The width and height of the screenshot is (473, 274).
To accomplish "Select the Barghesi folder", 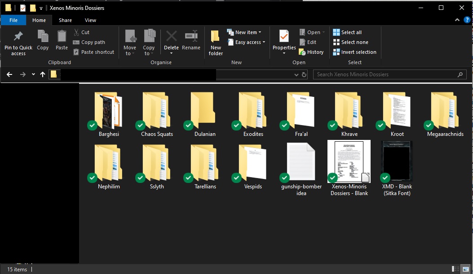I will click(x=109, y=114).
